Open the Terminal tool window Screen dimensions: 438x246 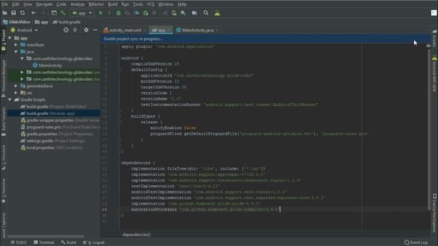(44, 243)
